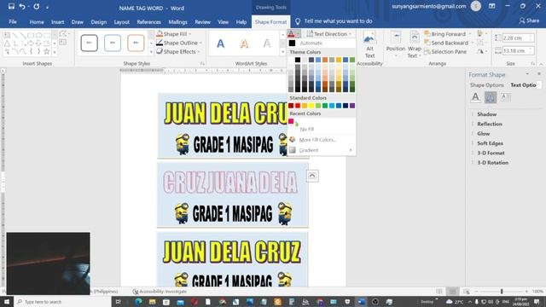The height and width of the screenshot is (307, 546).
Task: Select the star shape in Insert Shapes
Action: 46,51
